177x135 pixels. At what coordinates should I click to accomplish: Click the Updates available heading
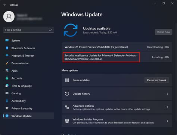point(97,28)
